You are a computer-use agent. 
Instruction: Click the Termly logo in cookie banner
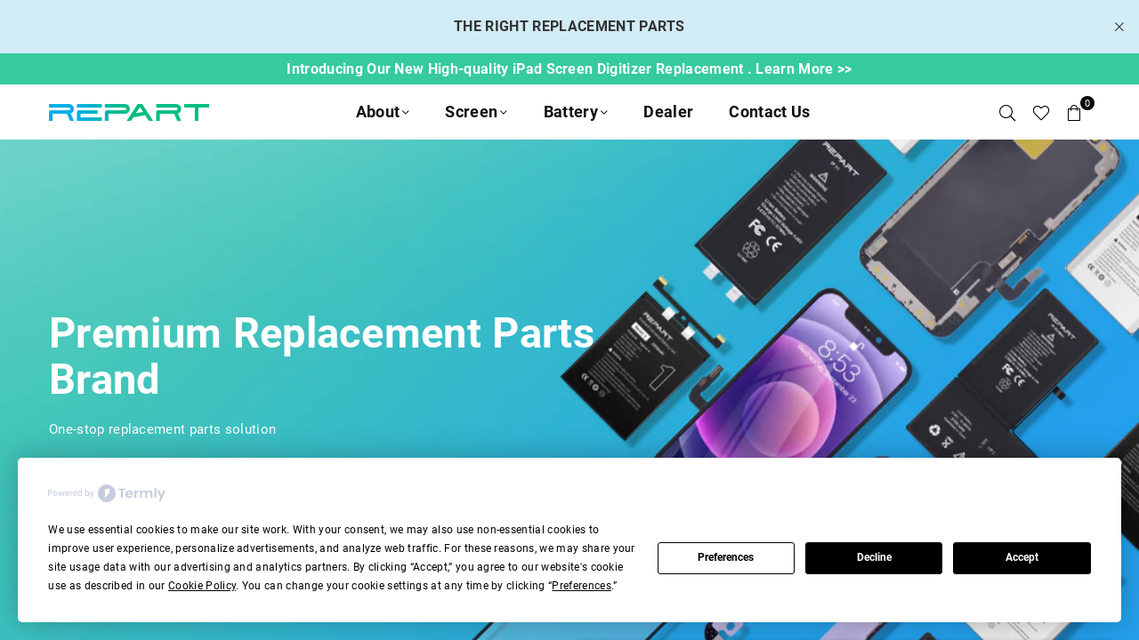[x=132, y=493]
